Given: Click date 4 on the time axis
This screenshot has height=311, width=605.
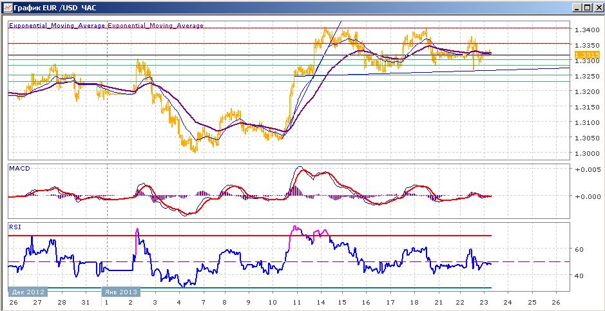Looking at the screenshot, I should pyautogui.click(x=178, y=301).
